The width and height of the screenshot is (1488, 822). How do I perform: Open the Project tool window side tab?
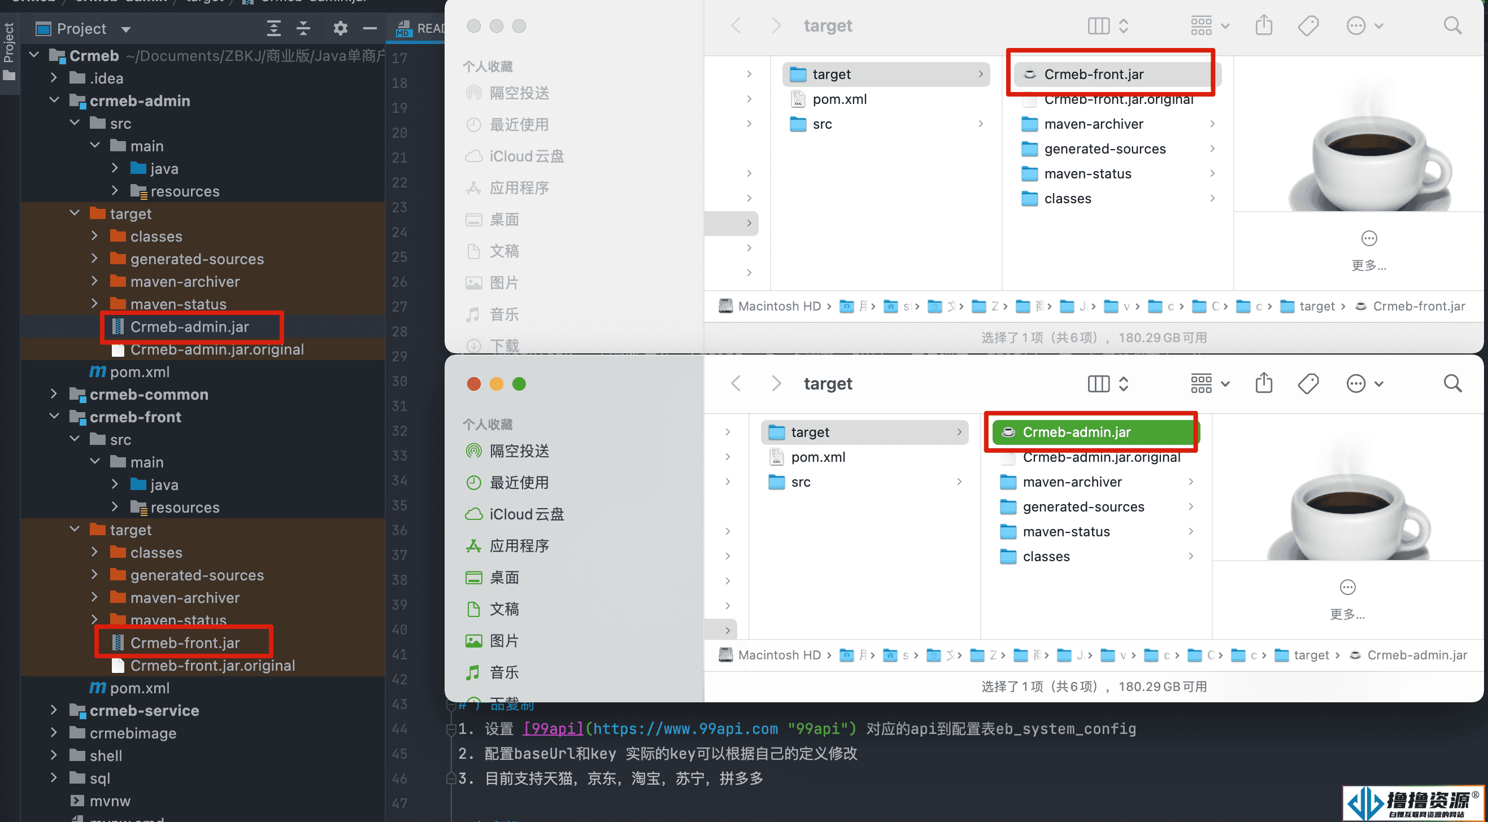[x=9, y=51]
